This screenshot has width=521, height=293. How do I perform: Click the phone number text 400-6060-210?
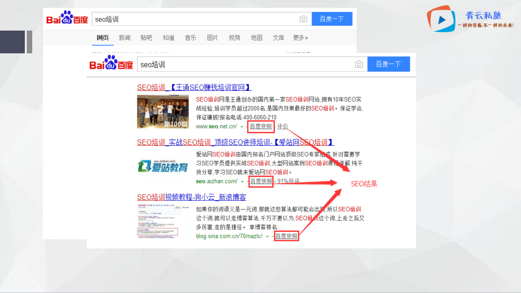tap(260, 118)
